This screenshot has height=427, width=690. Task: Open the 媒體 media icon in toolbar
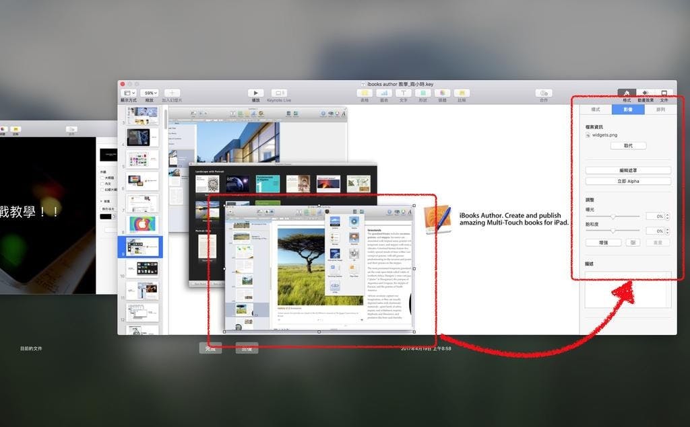[x=442, y=93]
